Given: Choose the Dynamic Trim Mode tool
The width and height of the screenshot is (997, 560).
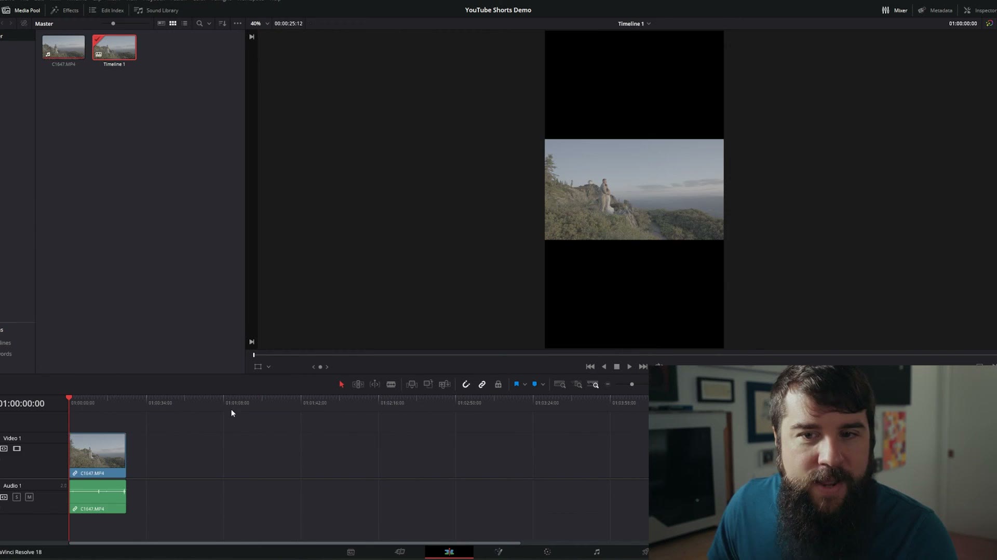Looking at the screenshot, I should tap(374, 384).
